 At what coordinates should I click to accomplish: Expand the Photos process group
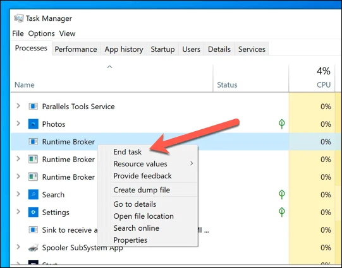coord(18,124)
